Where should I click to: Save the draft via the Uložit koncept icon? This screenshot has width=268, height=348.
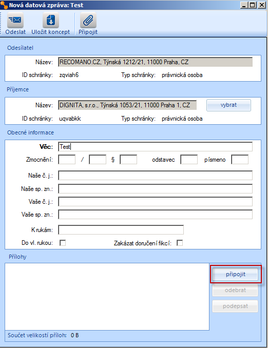pyautogui.click(x=51, y=23)
